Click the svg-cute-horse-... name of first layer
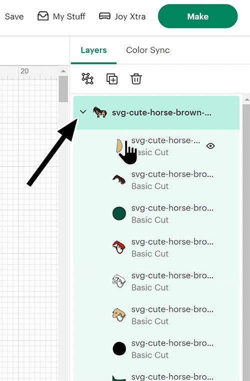Viewport: 250px width, 381px height. point(165,140)
